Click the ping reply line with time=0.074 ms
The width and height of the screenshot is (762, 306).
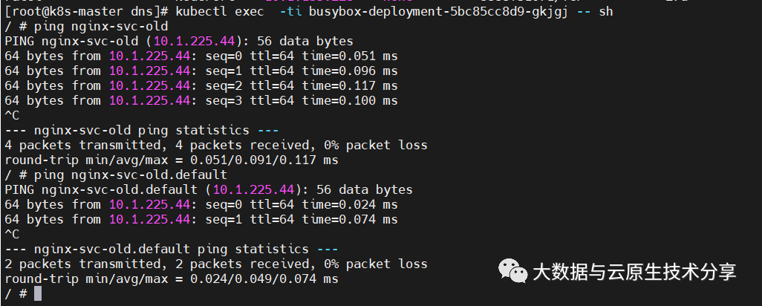(x=201, y=219)
